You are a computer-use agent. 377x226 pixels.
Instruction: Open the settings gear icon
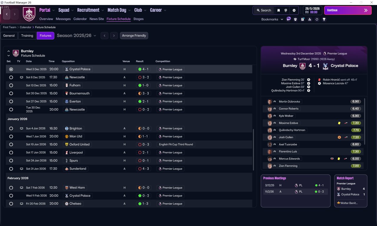pyautogui.click(x=294, y=10)
